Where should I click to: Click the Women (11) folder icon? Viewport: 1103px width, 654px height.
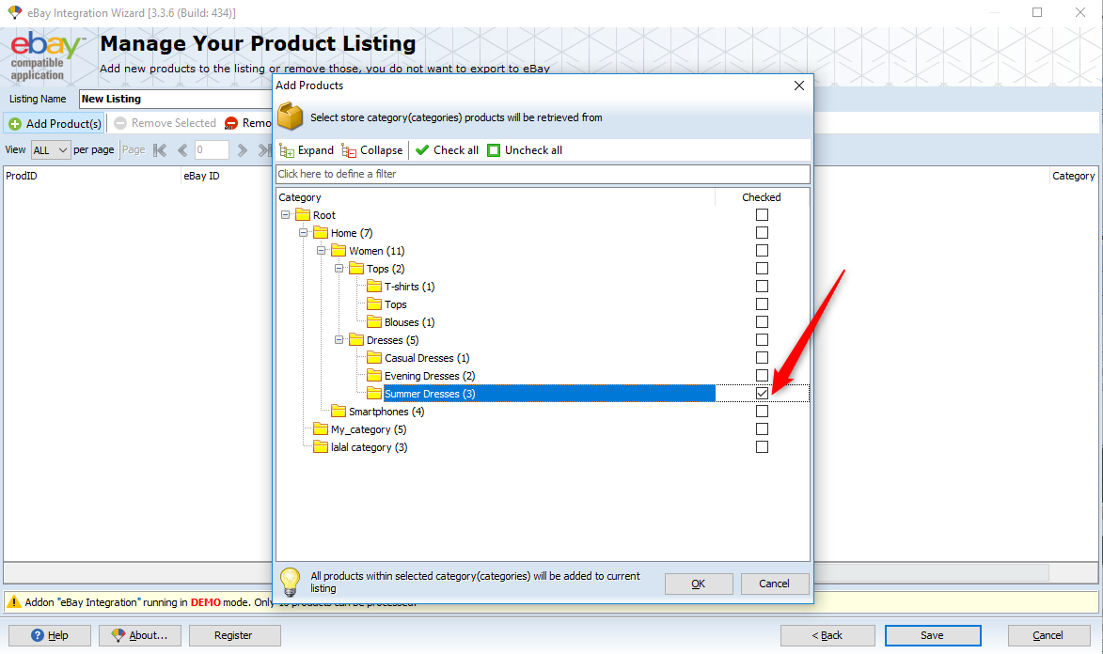coord(339,250)
